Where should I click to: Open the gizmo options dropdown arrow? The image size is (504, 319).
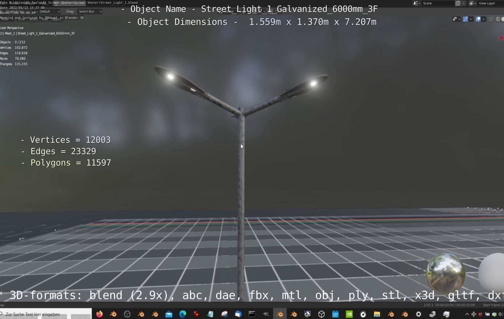[x=471, y=19]
